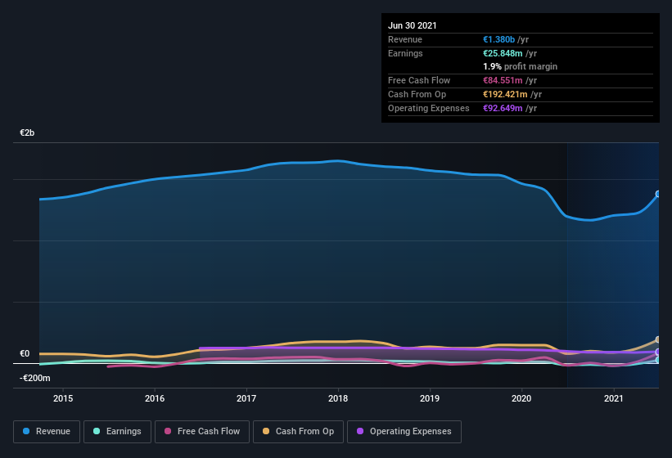The height and width of the screenshot is (458, 672).
Task: Click the €192.421m cash from op value
Action: [505, 94]
